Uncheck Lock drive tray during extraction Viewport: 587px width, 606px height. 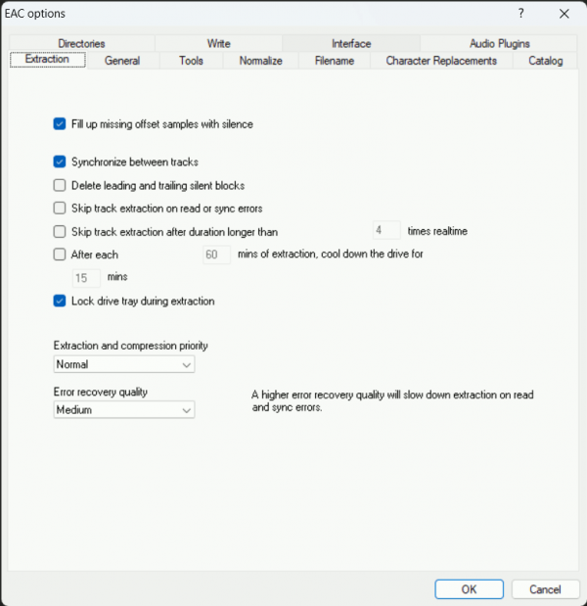click(x=61, y=302)
